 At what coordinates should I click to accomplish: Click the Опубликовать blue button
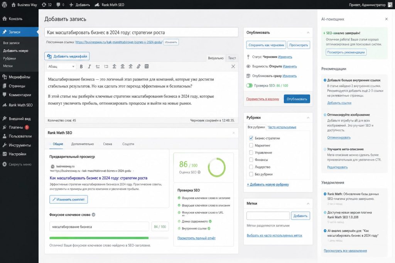tap(297, 99)
